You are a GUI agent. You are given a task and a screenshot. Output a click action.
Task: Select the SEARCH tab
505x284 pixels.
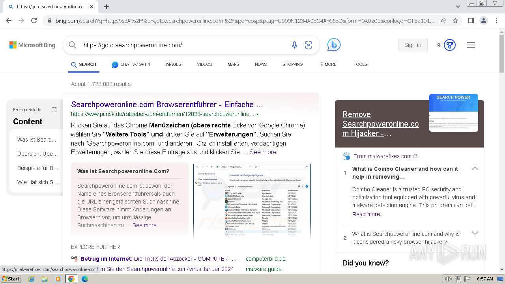[84, 64]
